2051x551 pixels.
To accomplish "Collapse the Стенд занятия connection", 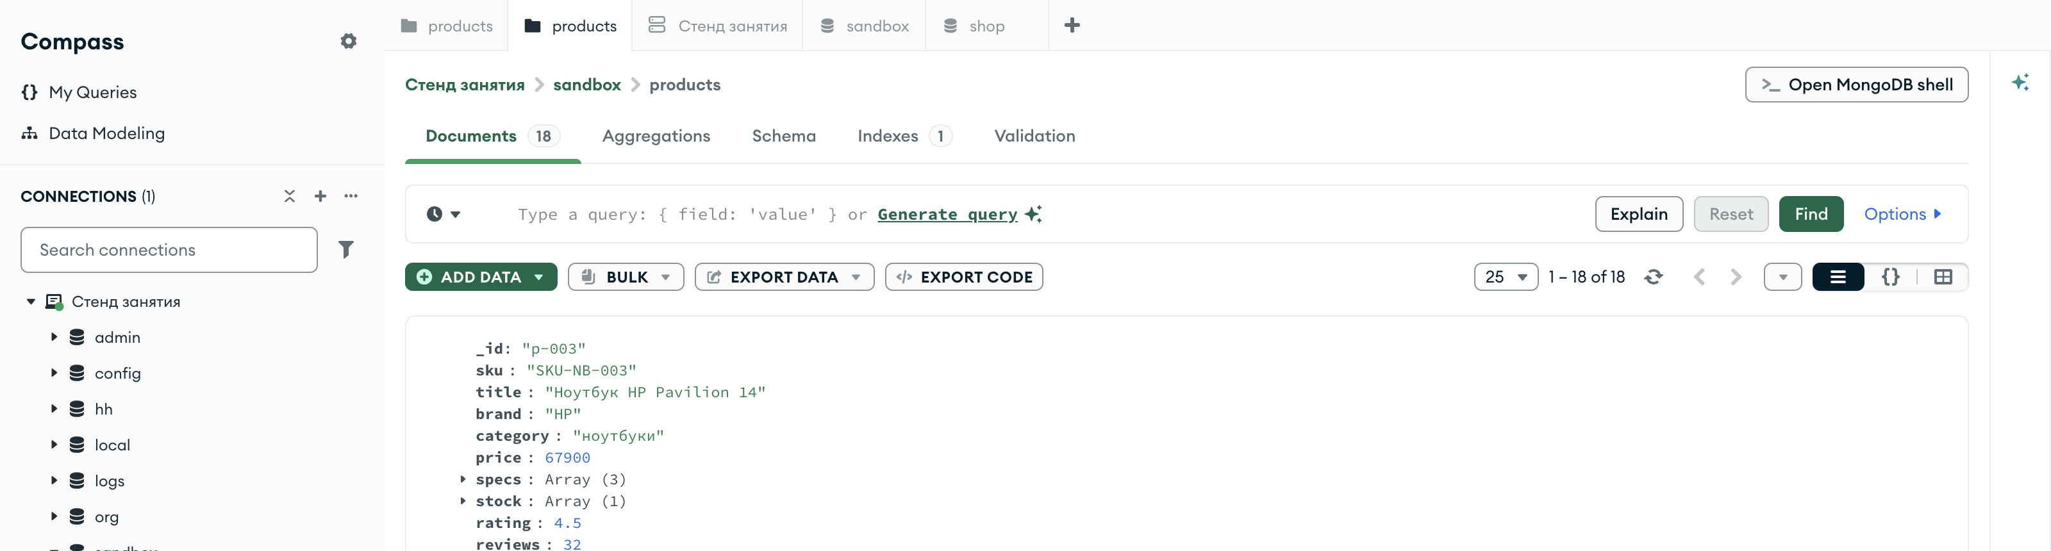I will (31, 302).
